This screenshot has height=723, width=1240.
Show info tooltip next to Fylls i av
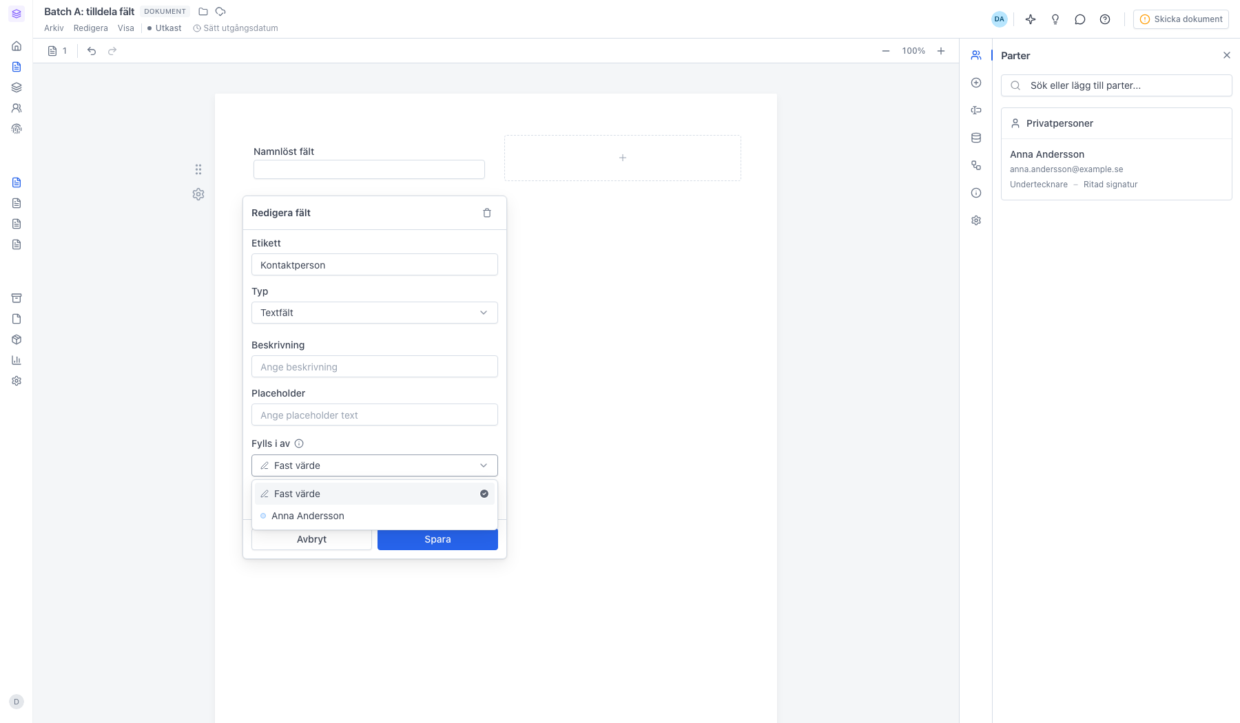tap(299, 443)
